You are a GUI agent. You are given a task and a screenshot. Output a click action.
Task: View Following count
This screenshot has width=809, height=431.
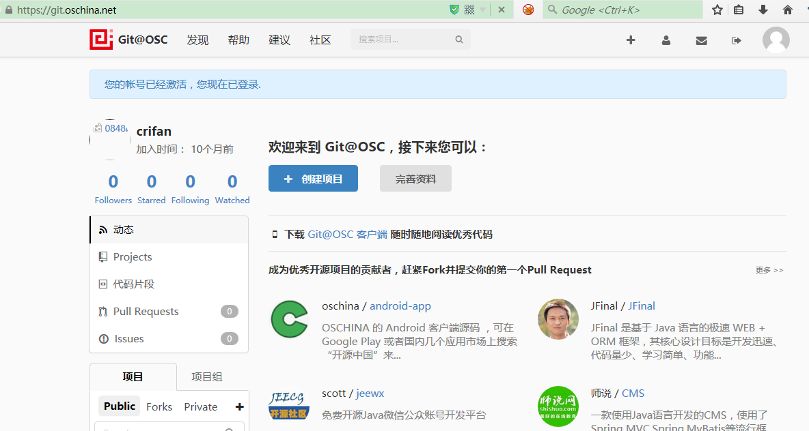pos(190,189)
